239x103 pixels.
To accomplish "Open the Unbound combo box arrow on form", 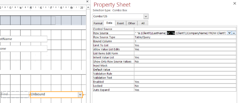I will click(x=80, y=95).
